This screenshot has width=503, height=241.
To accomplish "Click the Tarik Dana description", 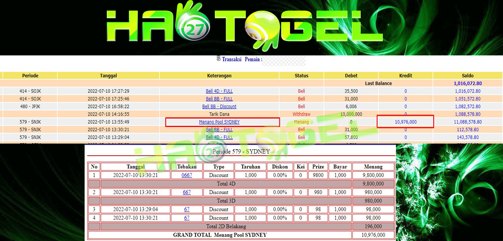I will (219, 114).
